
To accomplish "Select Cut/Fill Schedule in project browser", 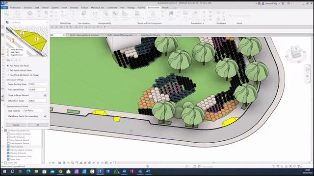I will click(18, 137).
